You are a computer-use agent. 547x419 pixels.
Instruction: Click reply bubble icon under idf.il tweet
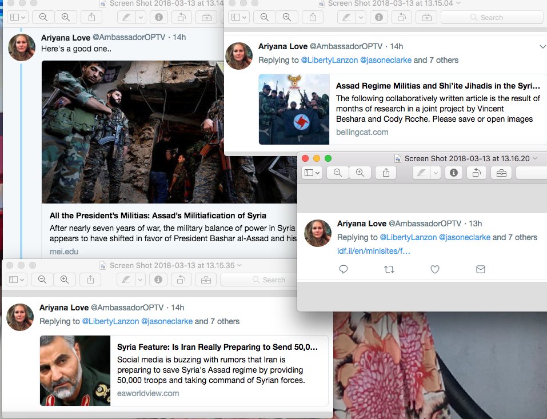coord(344,269)
